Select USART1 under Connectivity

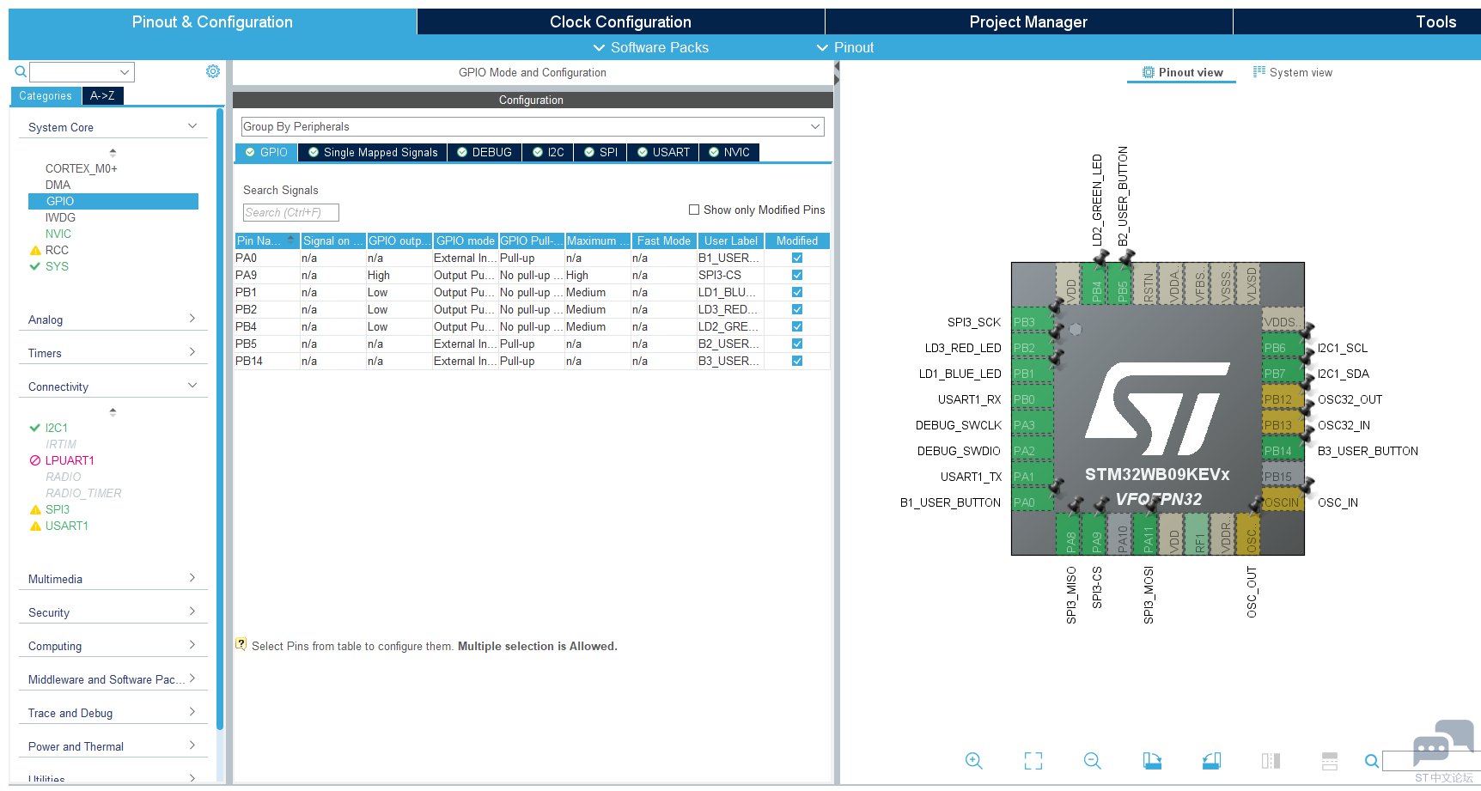pyautogui.click(x=67, y=526)
